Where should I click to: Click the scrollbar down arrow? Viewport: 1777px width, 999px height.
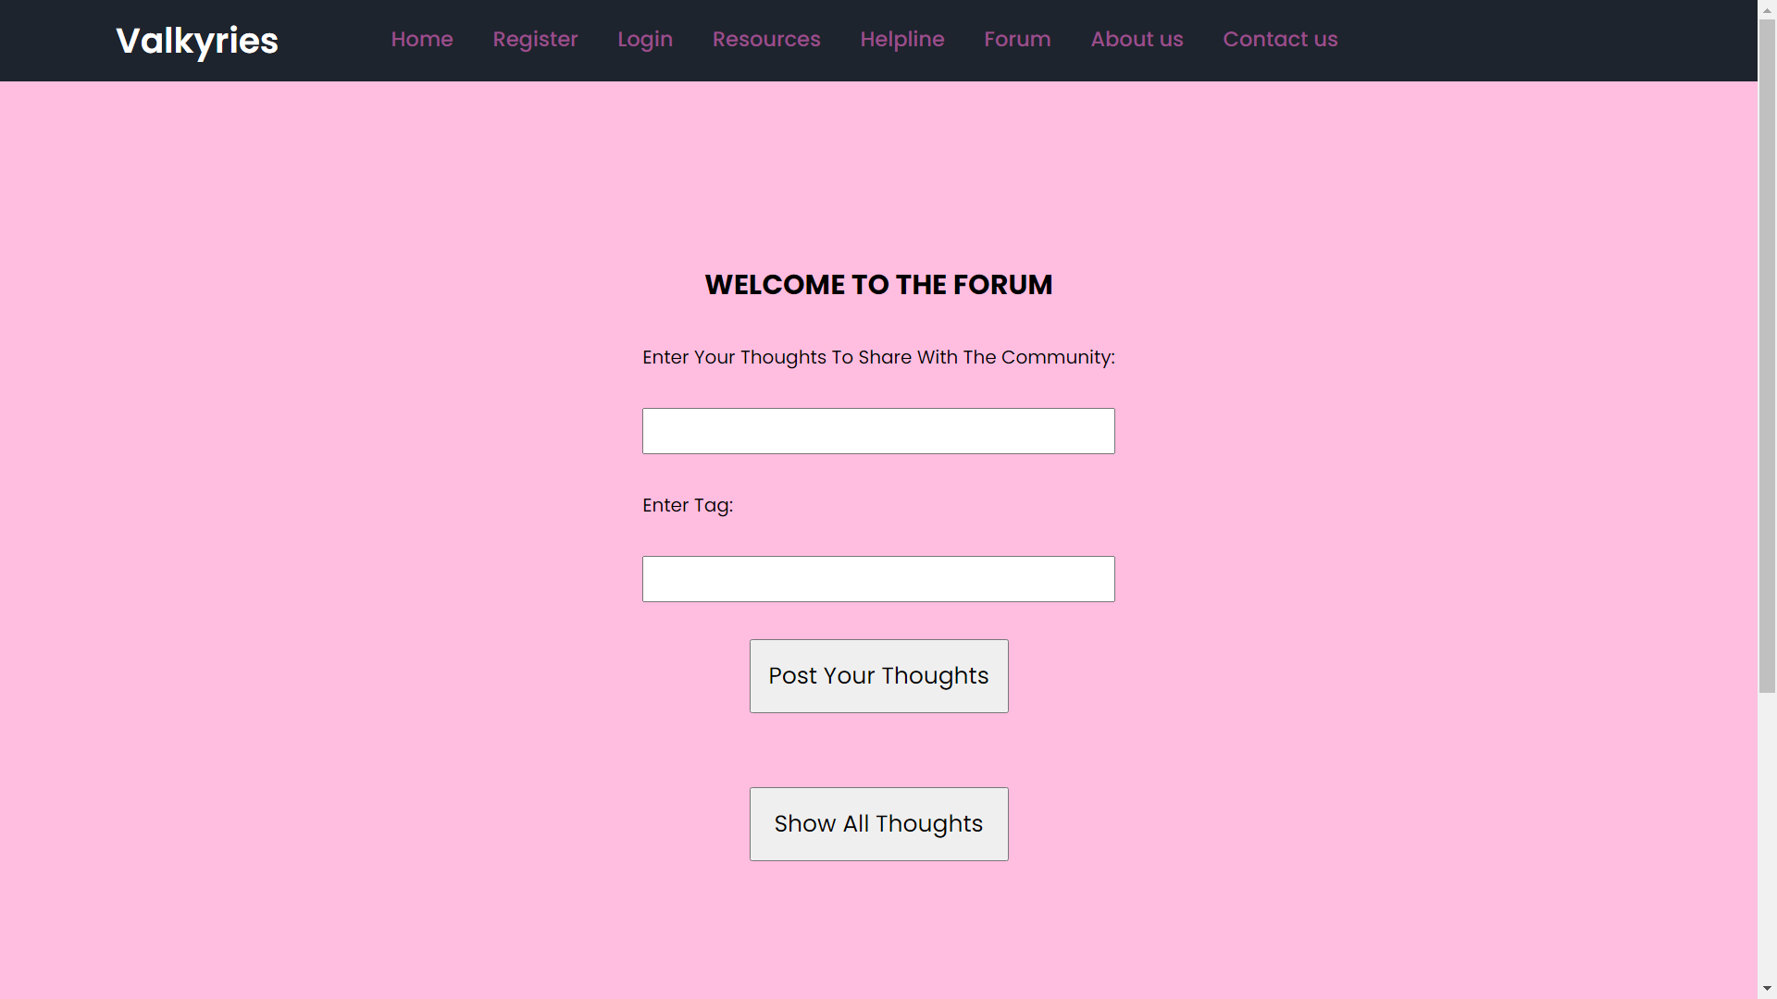point(1767,989)
